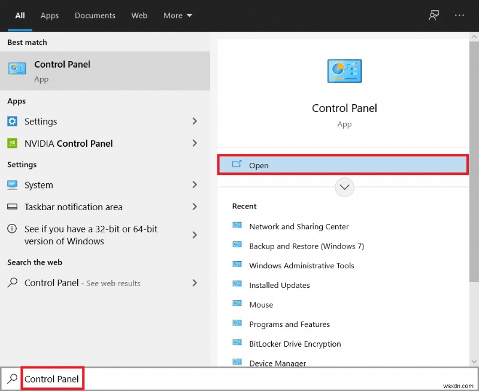Select the Apps search tab

[x=49, y=16]
